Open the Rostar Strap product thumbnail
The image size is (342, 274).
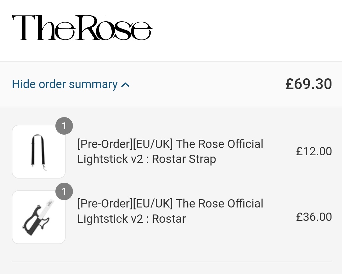pyautogui.click(x=39, y=151)
